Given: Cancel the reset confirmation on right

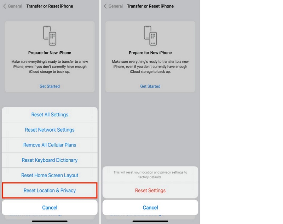Looking at the screenshot, I should pyautogui.click(x=150, y=208).
